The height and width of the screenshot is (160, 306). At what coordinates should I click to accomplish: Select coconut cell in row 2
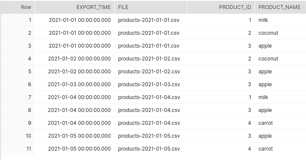280,33
